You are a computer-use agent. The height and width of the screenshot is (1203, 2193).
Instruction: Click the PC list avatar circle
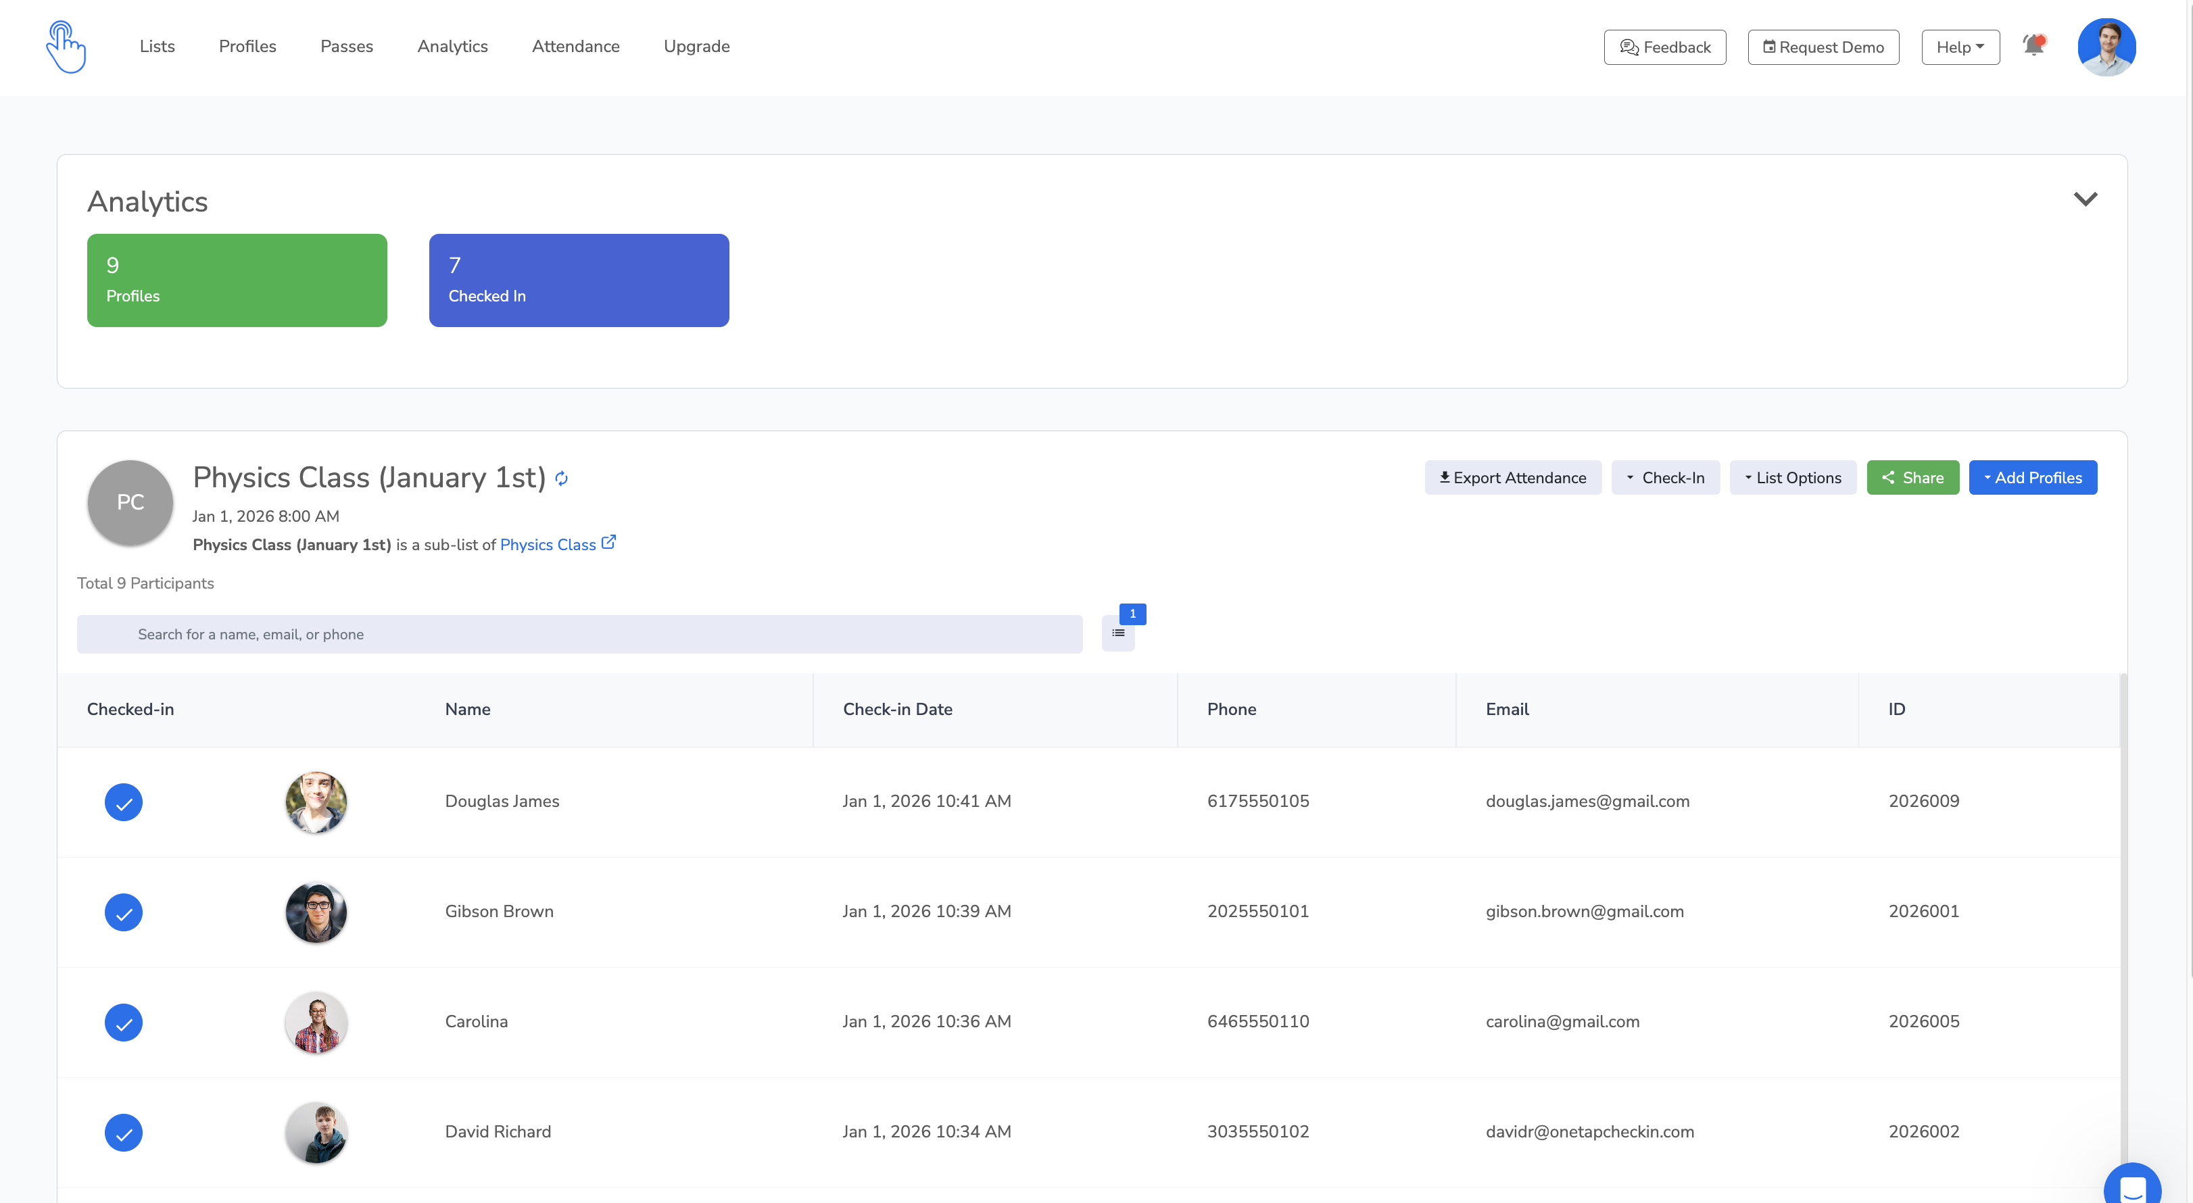(x=130, y=502)
